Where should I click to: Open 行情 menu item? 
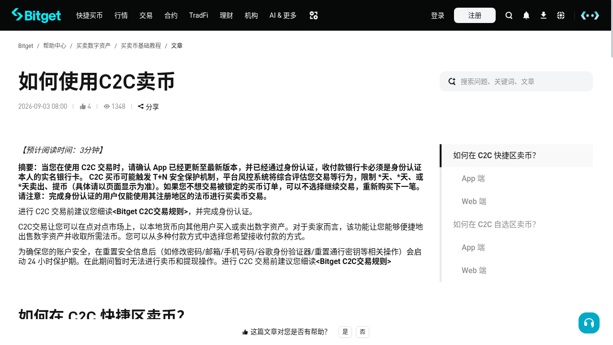pos(121,15)
